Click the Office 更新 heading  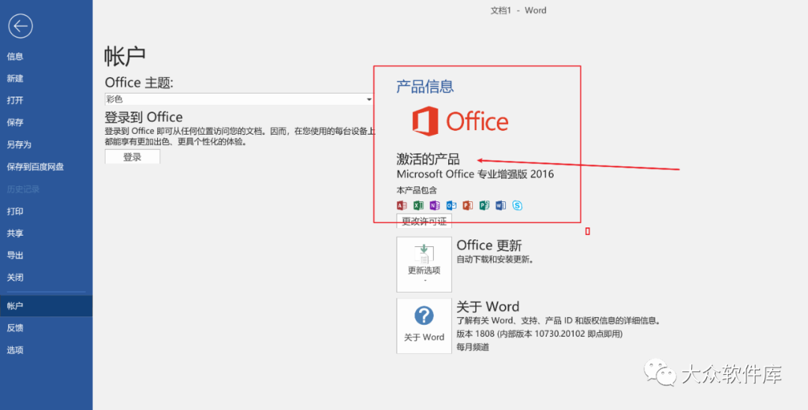click(x=489, y=245)
